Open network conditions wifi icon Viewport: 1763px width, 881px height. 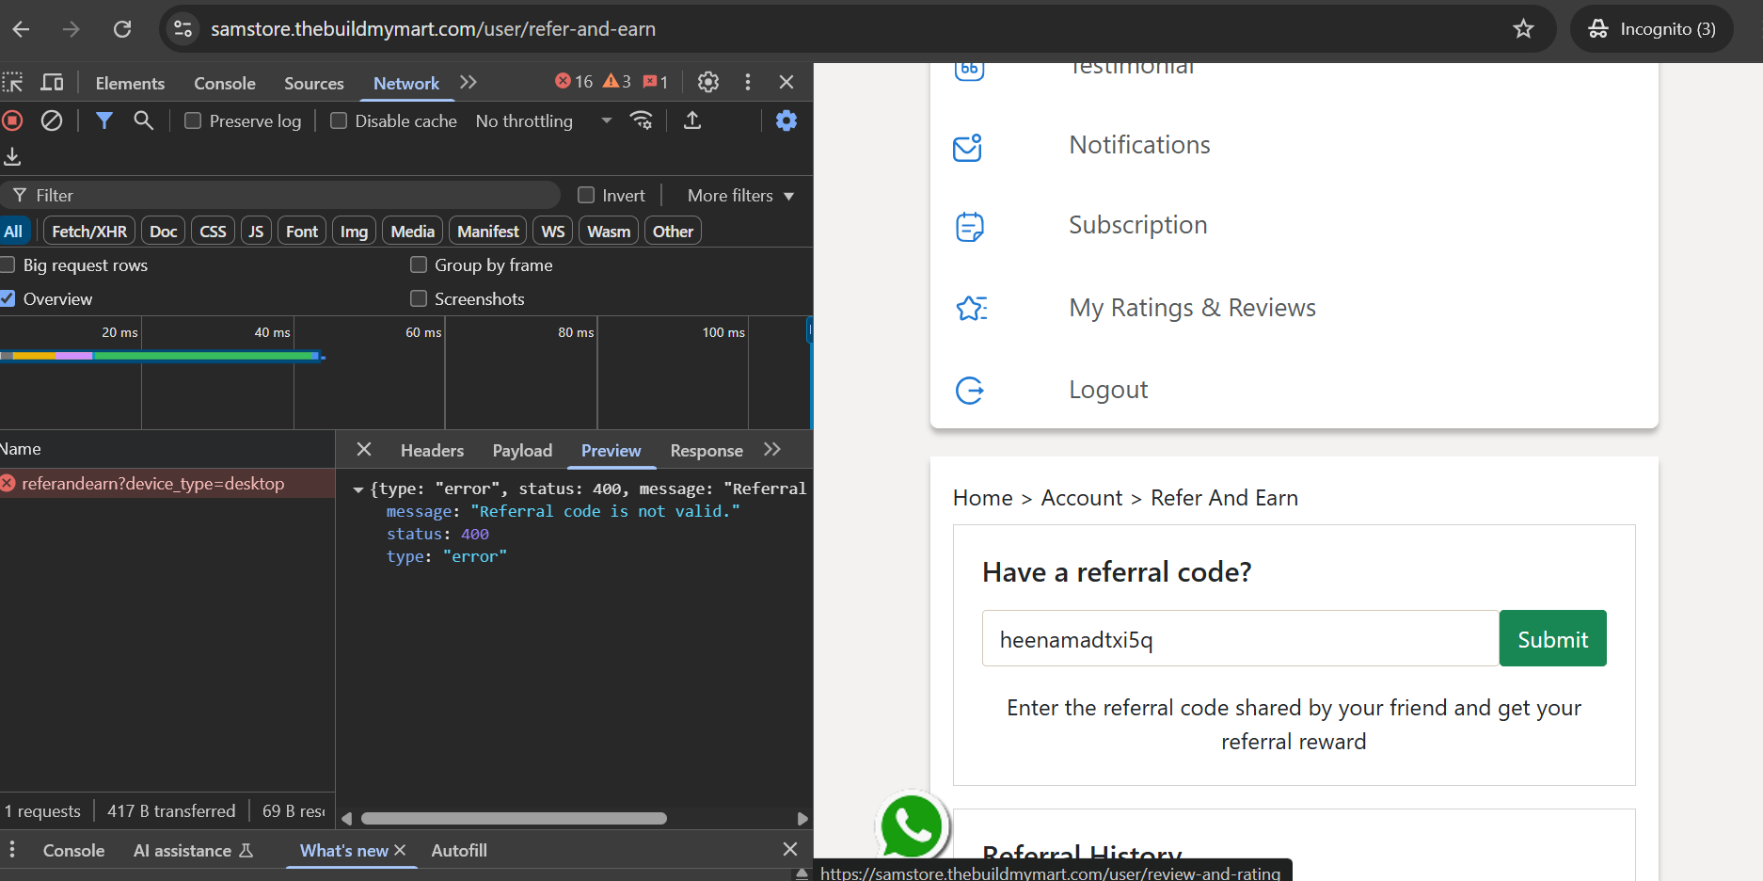coord(642,120)
